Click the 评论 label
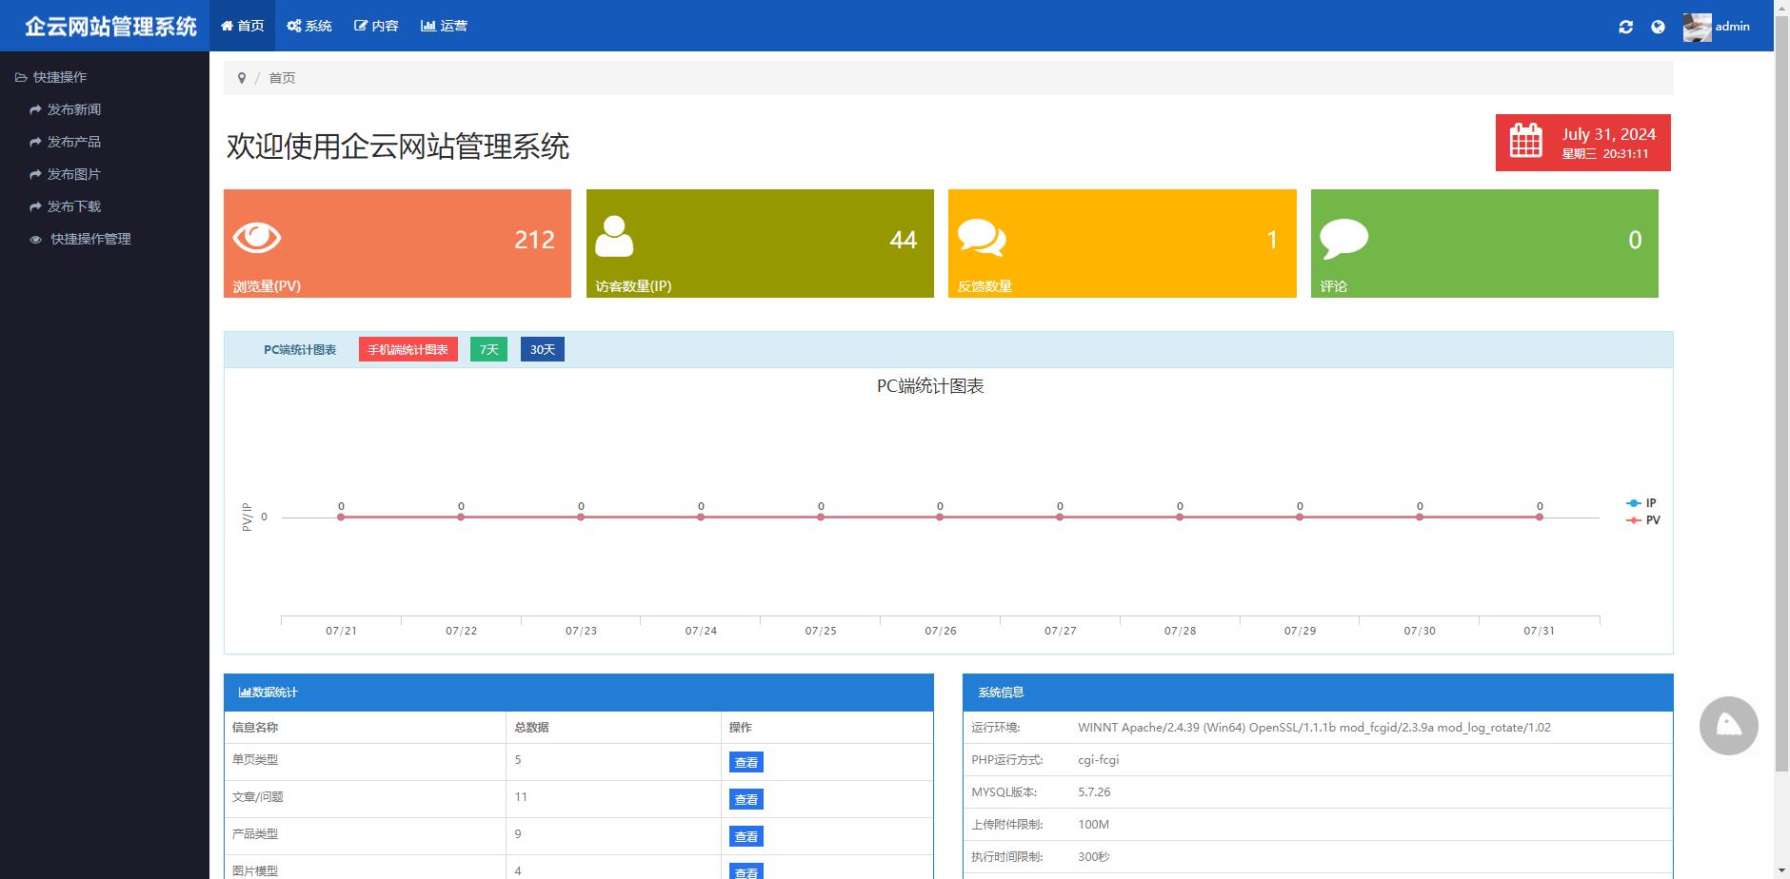Image resolution: width=1790 pixels, height=879 pixels. click(x=1333, y=286)
